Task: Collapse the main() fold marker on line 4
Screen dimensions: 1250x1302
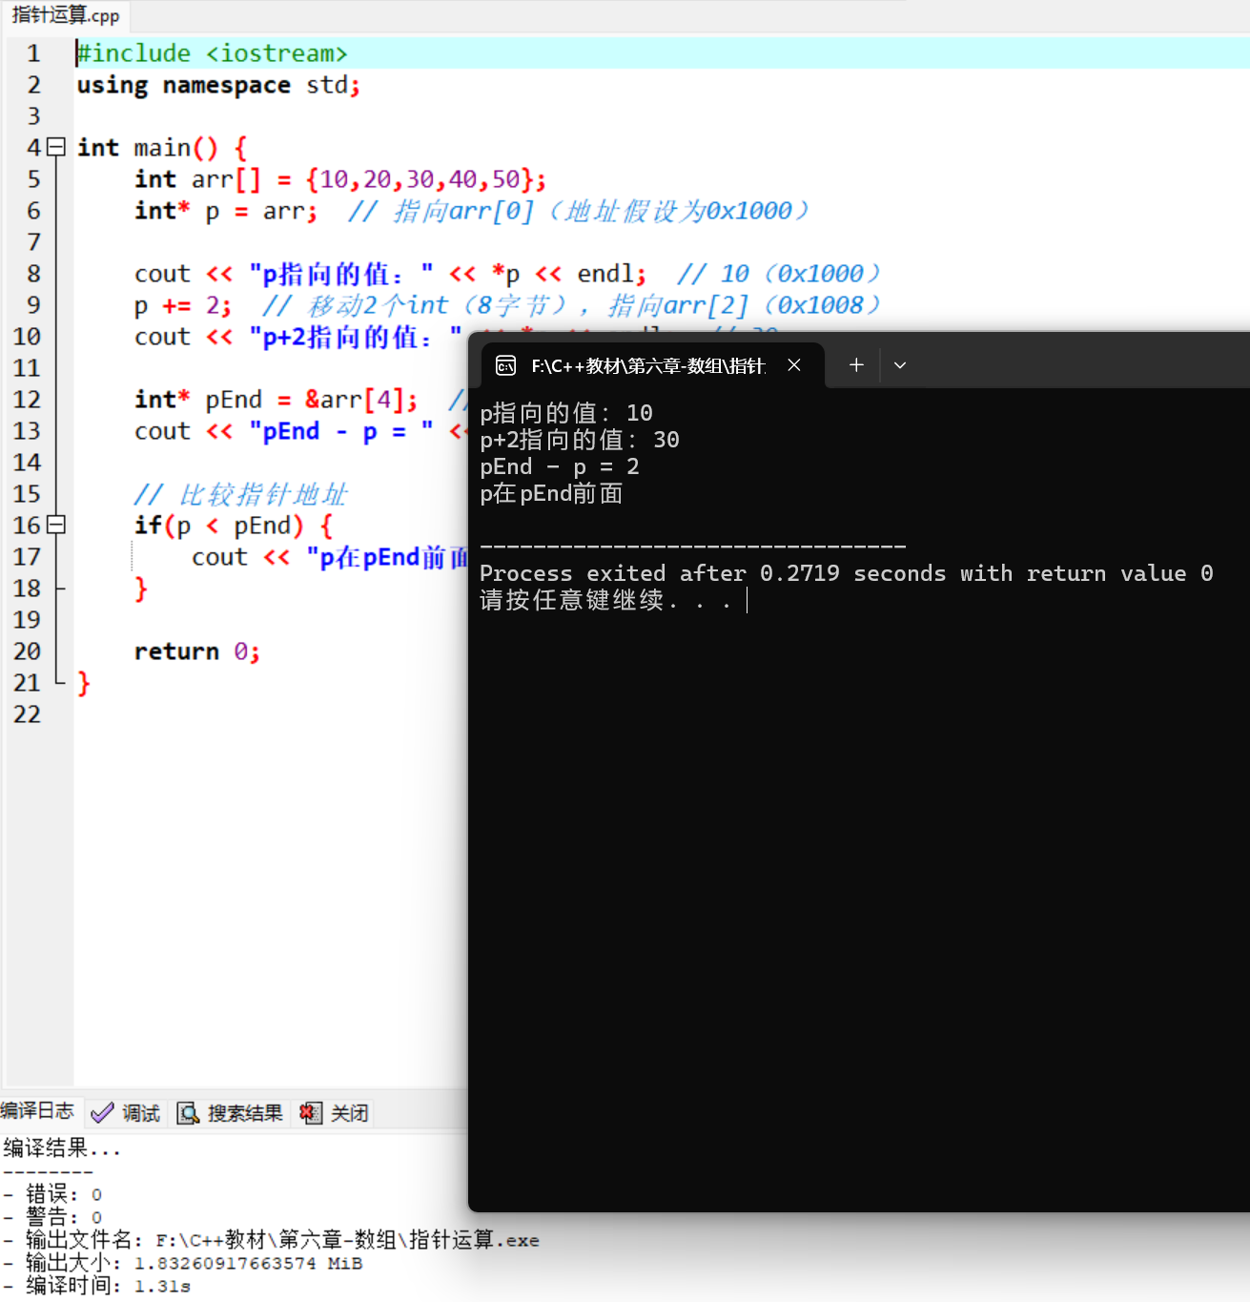Action: (56, 147)
